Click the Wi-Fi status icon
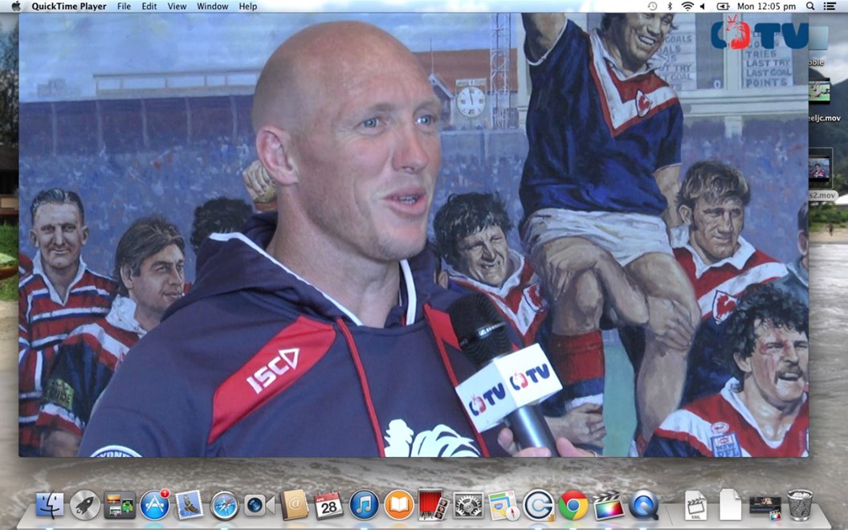This screenshot has width=848, height=530. tap(687, 6)
